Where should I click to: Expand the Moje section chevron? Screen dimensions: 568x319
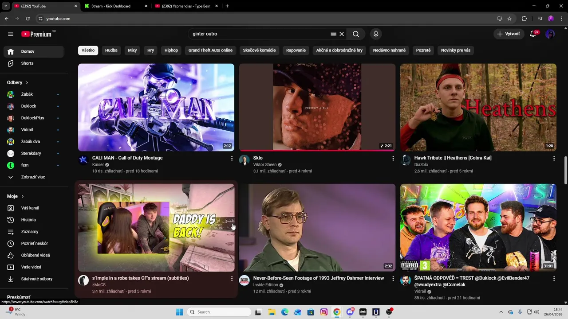[23, 196]
